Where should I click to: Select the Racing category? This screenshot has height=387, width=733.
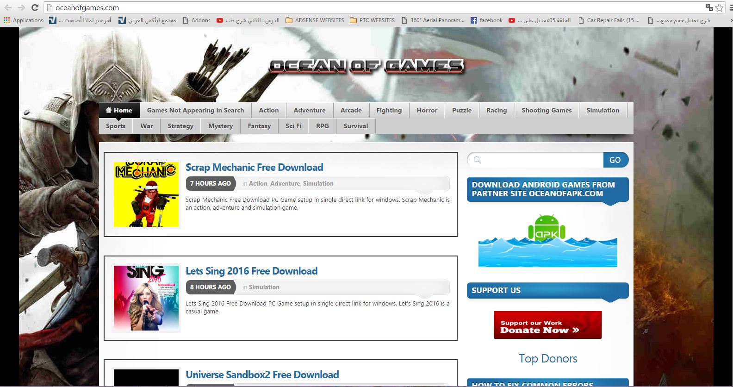[x=497, y=110]
